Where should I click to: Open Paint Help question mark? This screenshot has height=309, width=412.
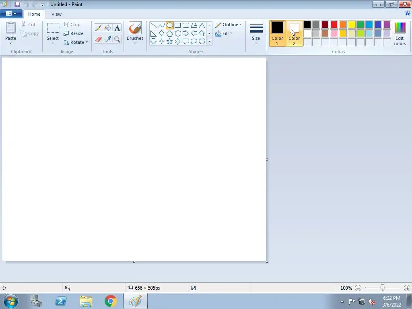pyautogui.click(x=408, y=14)
